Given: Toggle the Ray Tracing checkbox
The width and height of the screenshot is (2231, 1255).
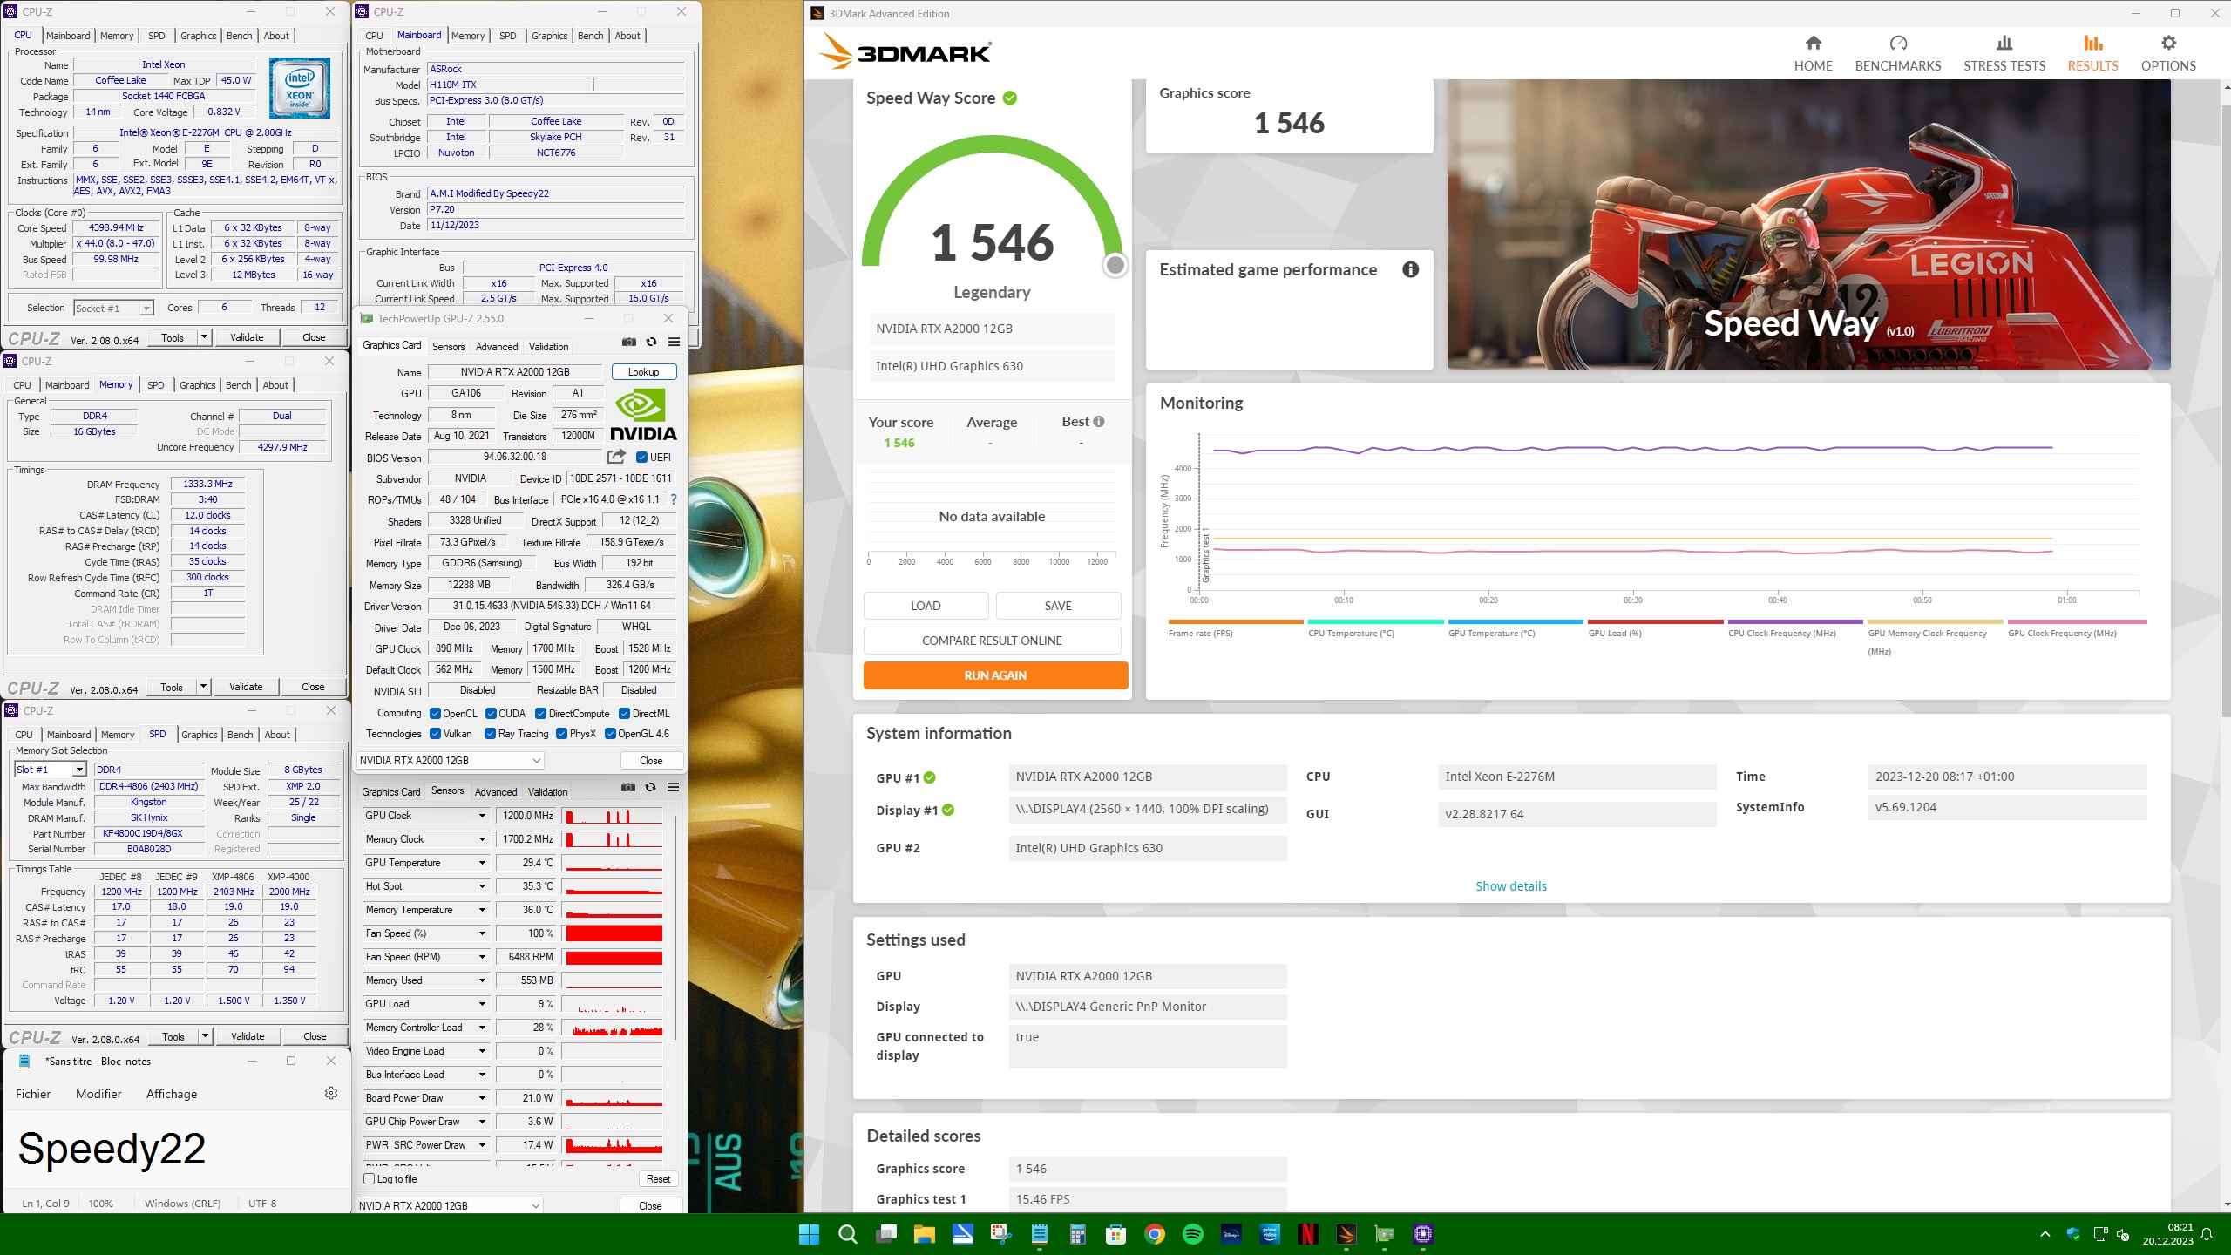Looking at the screenshot, I should pyautogui.click(x=490, y=734).
